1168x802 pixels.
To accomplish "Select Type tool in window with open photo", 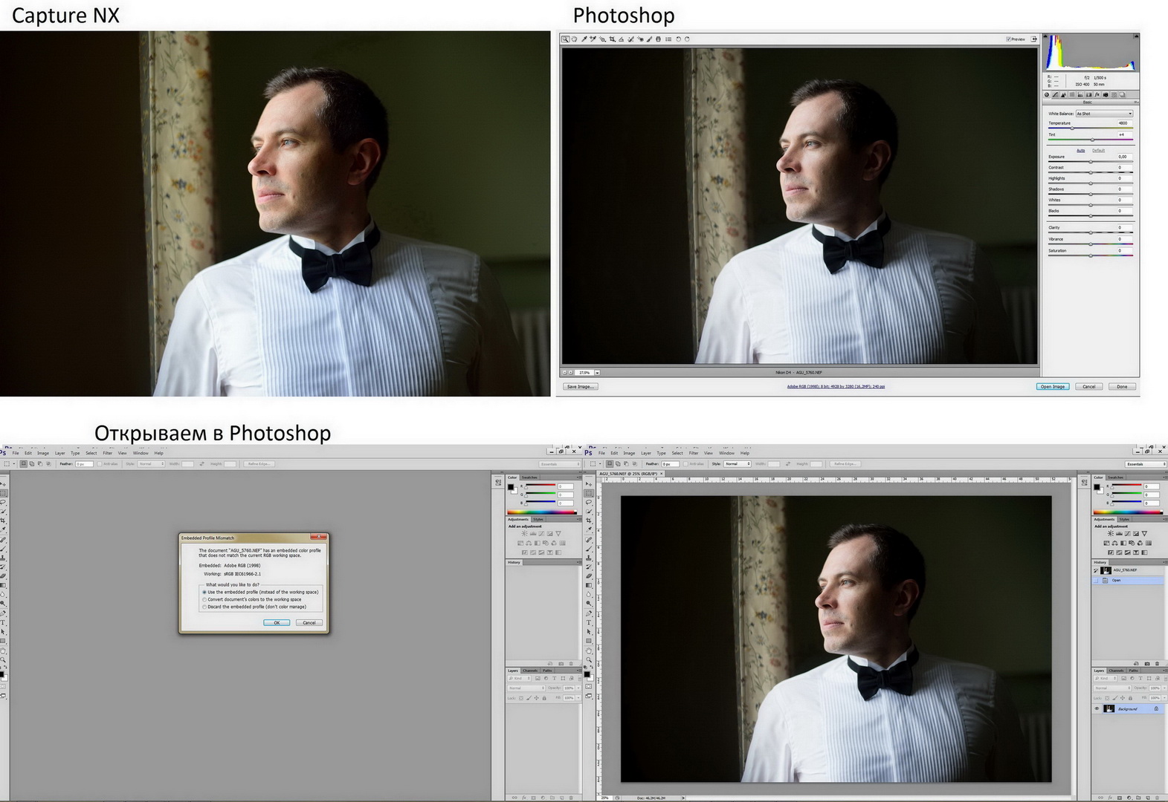I will [x=589, y=622].
